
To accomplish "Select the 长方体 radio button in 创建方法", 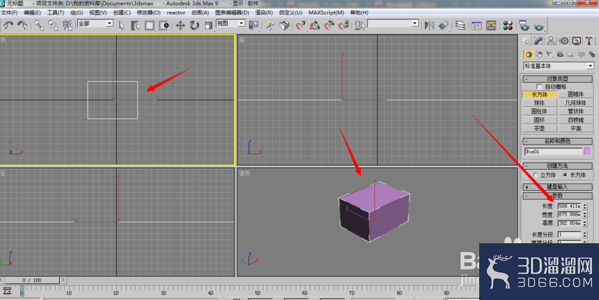I will [x=565, y=175].
